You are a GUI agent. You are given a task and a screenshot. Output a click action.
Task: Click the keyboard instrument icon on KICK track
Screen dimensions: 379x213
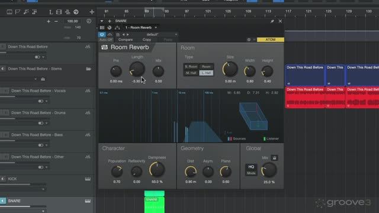click(x=88, y=179)
